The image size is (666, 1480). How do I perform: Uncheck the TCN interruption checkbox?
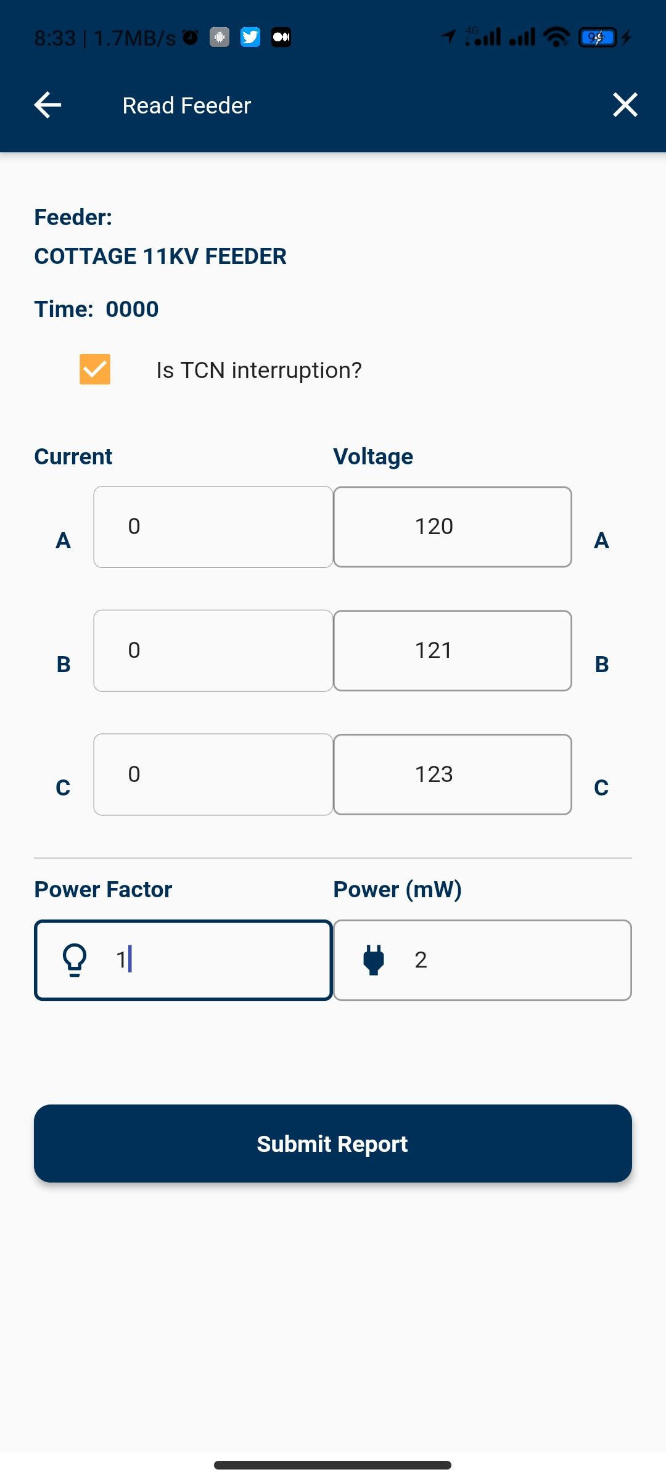coord(95,369)
